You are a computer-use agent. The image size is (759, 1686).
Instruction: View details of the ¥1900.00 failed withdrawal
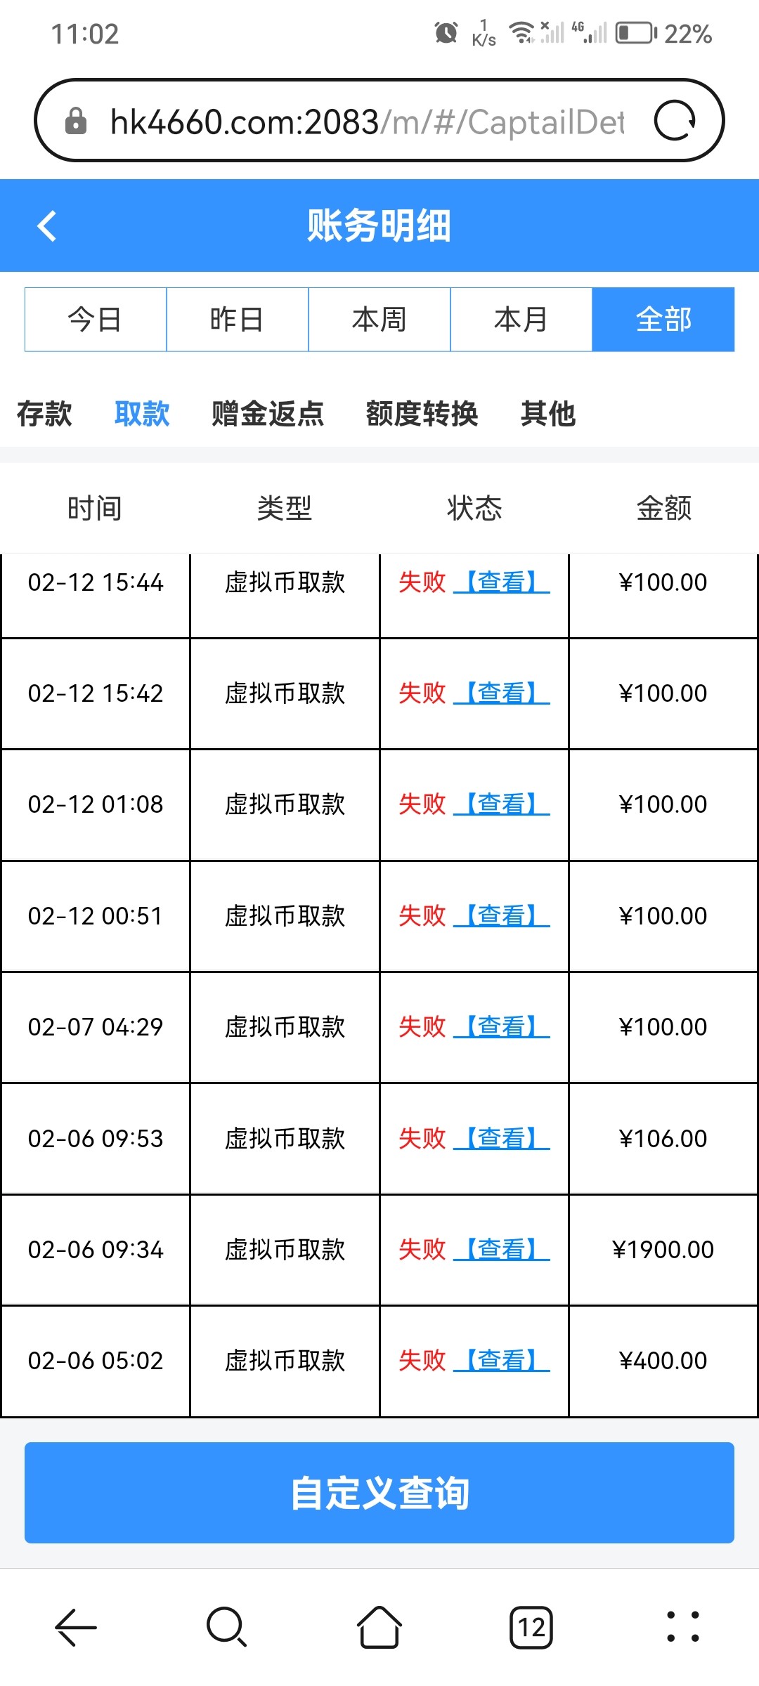point(501,1250)
